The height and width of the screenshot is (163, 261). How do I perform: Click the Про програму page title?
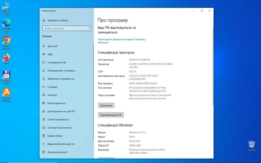coord(113,20)
